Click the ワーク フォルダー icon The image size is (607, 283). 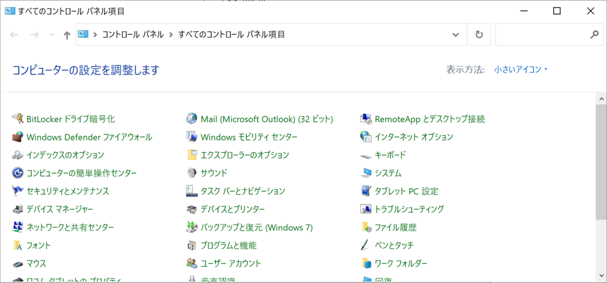pyautogui.click(x=366, y=263)
